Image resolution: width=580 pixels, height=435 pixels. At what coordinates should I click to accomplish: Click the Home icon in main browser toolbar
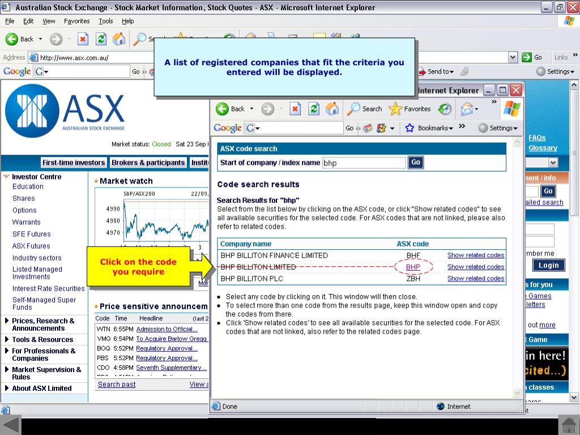[119, 39]
